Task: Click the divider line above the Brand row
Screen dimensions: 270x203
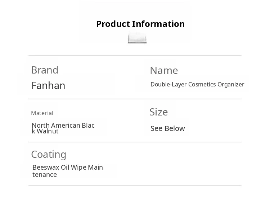Action: pos(135,56)
